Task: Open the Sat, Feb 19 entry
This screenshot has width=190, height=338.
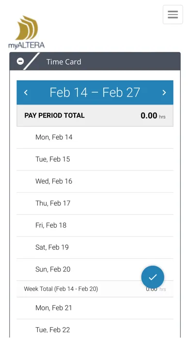Action: coord(95,247)
